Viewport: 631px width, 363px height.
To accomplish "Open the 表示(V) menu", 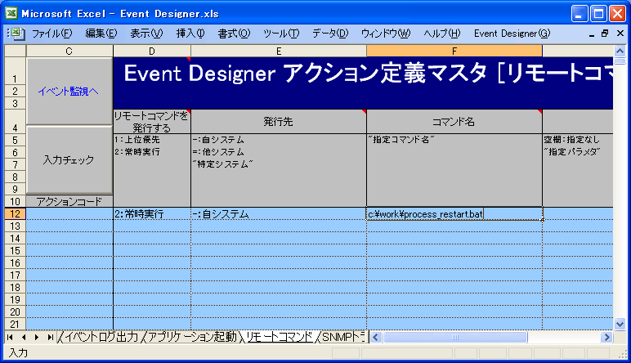I will pyautogui.click(x=146, y=34).
